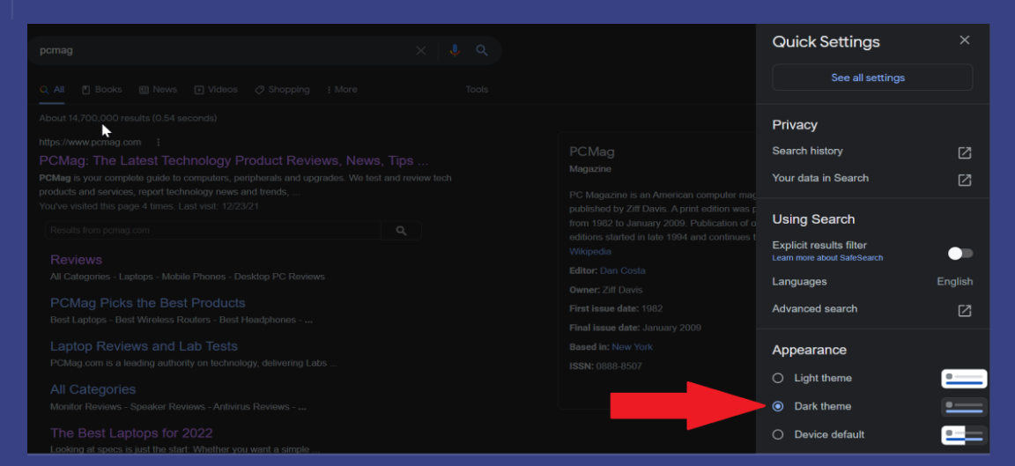The height and width of the screenshot is (466, 1015).
Task: Open Search history external link icon
Action: coord(965,152)
